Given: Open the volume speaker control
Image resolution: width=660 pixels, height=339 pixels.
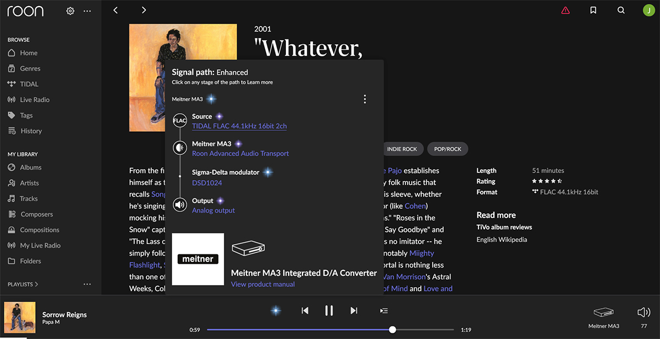Looking at the screenshot, I should (x=643, y=313).
